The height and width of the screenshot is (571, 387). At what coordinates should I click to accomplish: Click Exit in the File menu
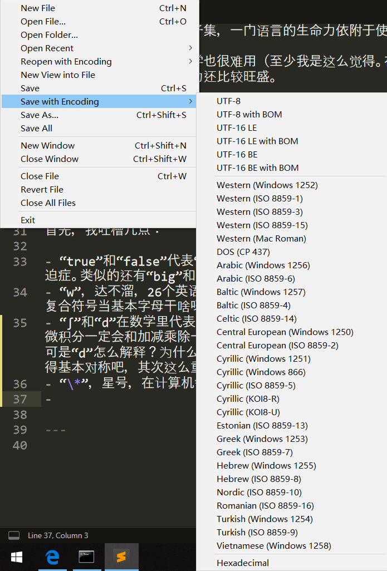(x=28, y=220)
